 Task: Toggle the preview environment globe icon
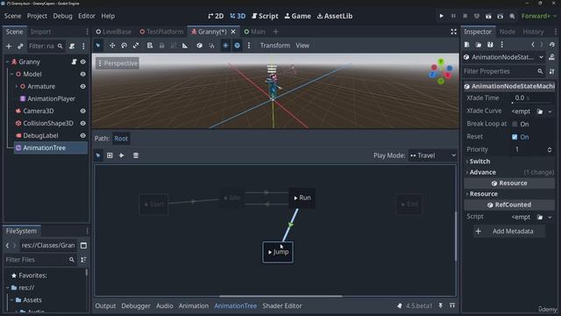238,46
